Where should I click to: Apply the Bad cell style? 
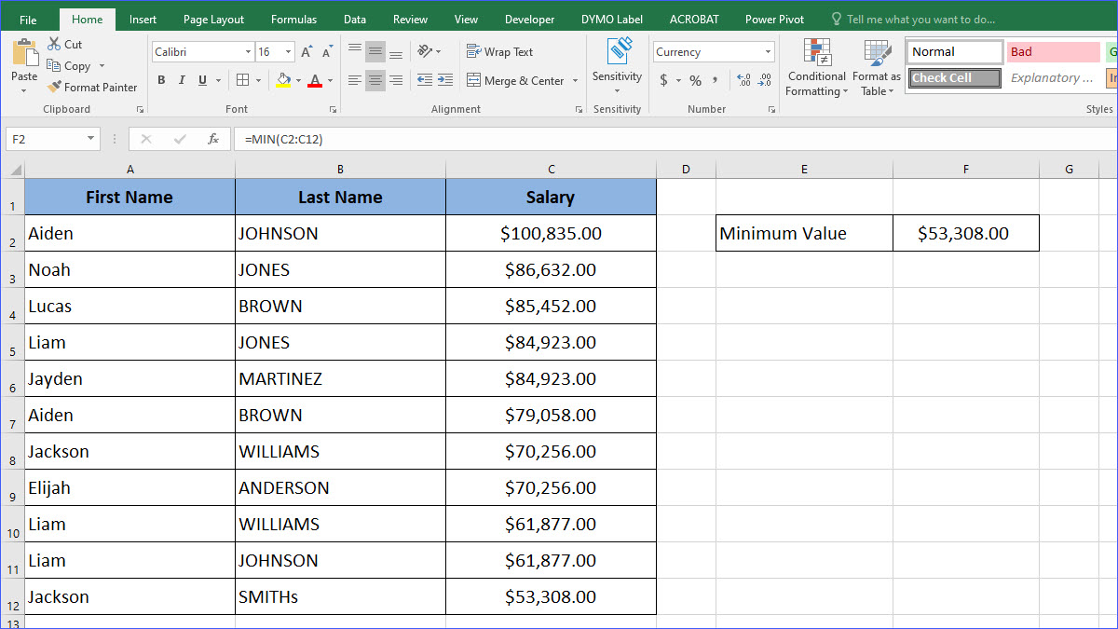pos(1053,52)
